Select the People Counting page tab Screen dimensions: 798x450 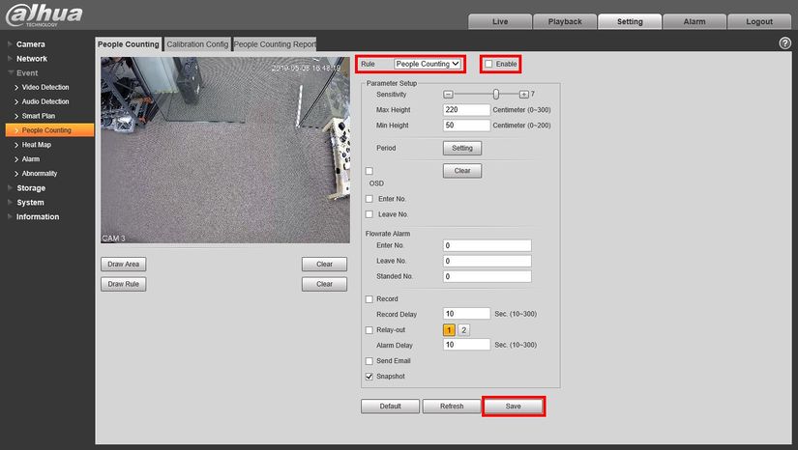[x=129, y=44]
